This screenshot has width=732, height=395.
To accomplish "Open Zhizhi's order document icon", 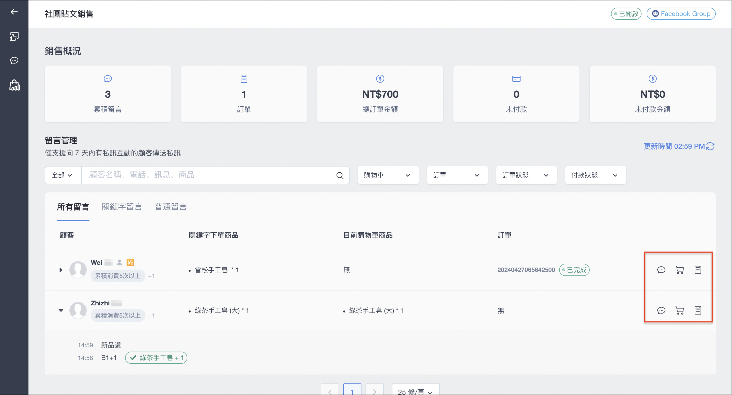I will 698,310.
